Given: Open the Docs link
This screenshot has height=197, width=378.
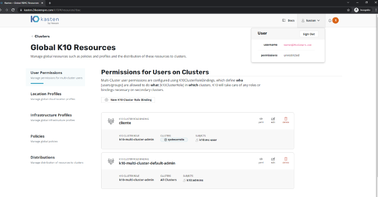Looking at the screenshot, I should [288, 20].
